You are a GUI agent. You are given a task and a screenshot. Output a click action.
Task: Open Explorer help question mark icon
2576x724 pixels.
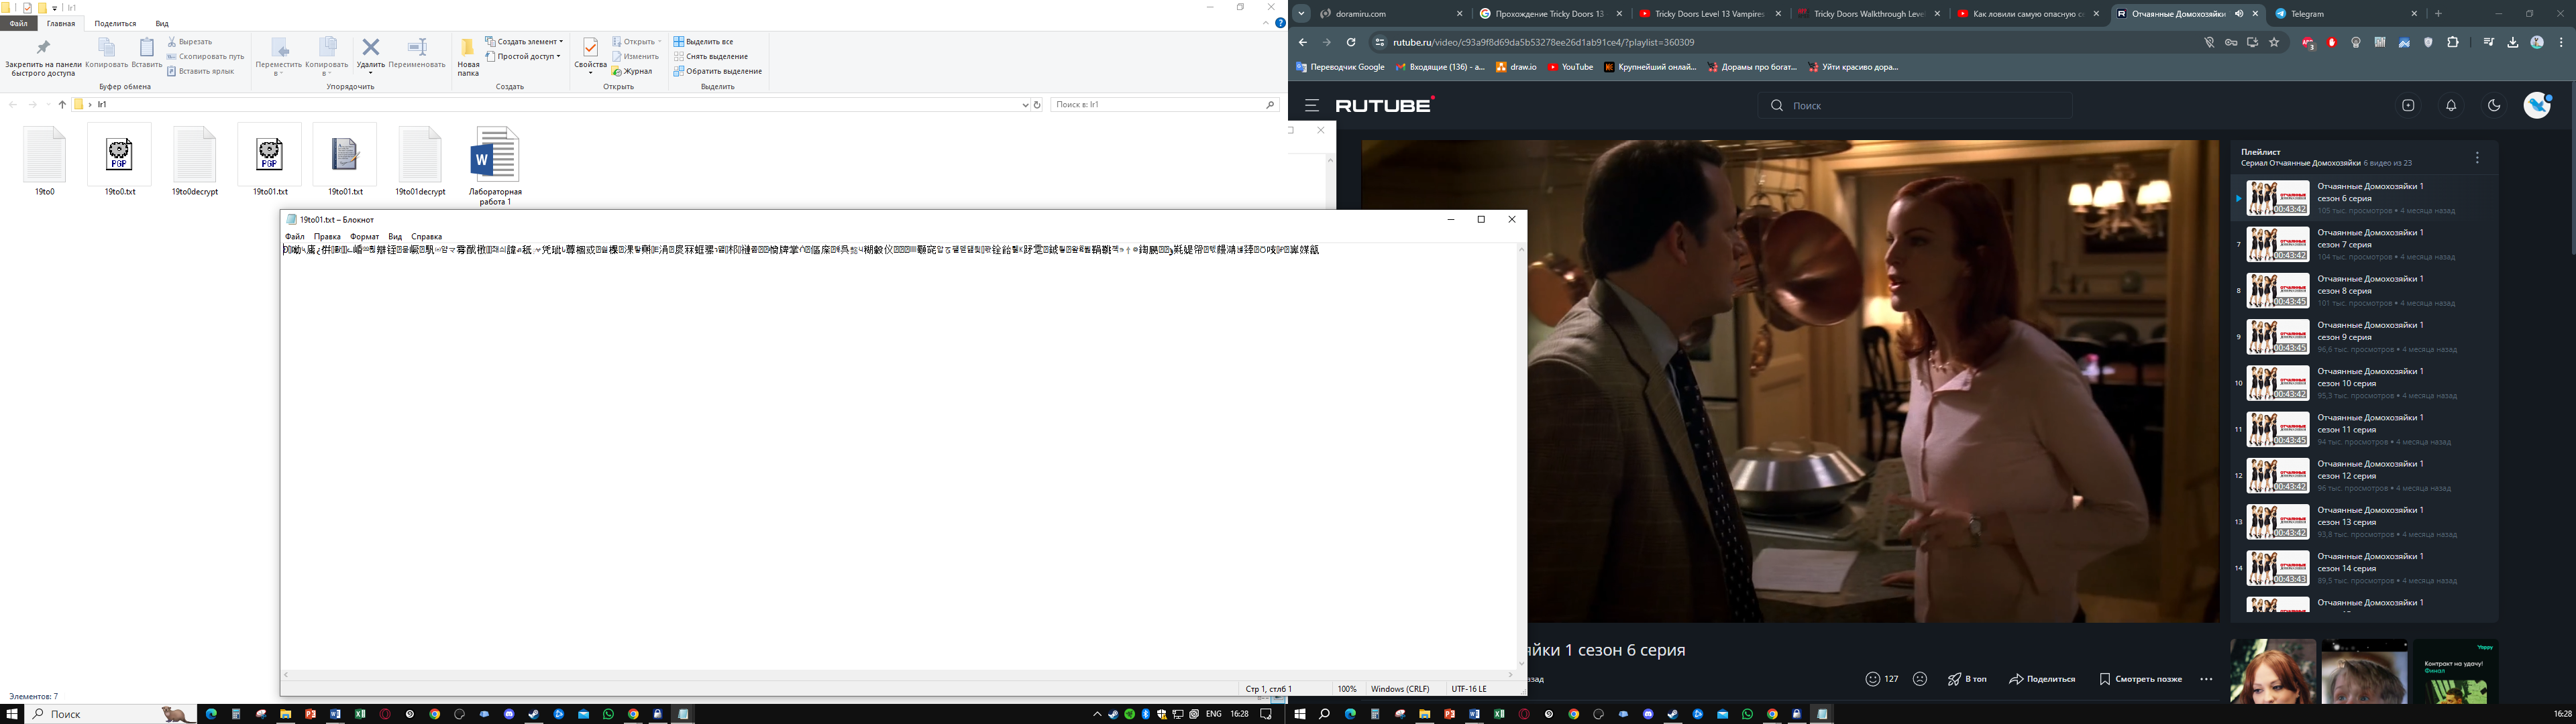pos(1280,23)
